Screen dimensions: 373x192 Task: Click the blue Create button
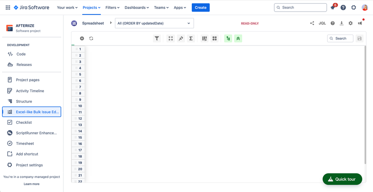tap(201, 7)
